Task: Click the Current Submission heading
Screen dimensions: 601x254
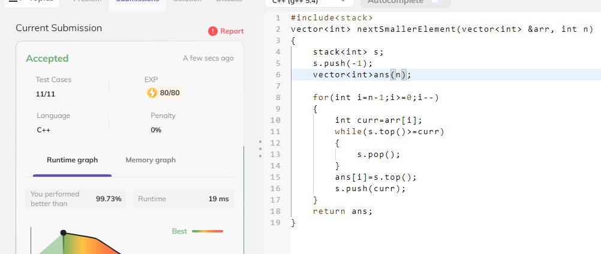Action: [x=59, y=28]
